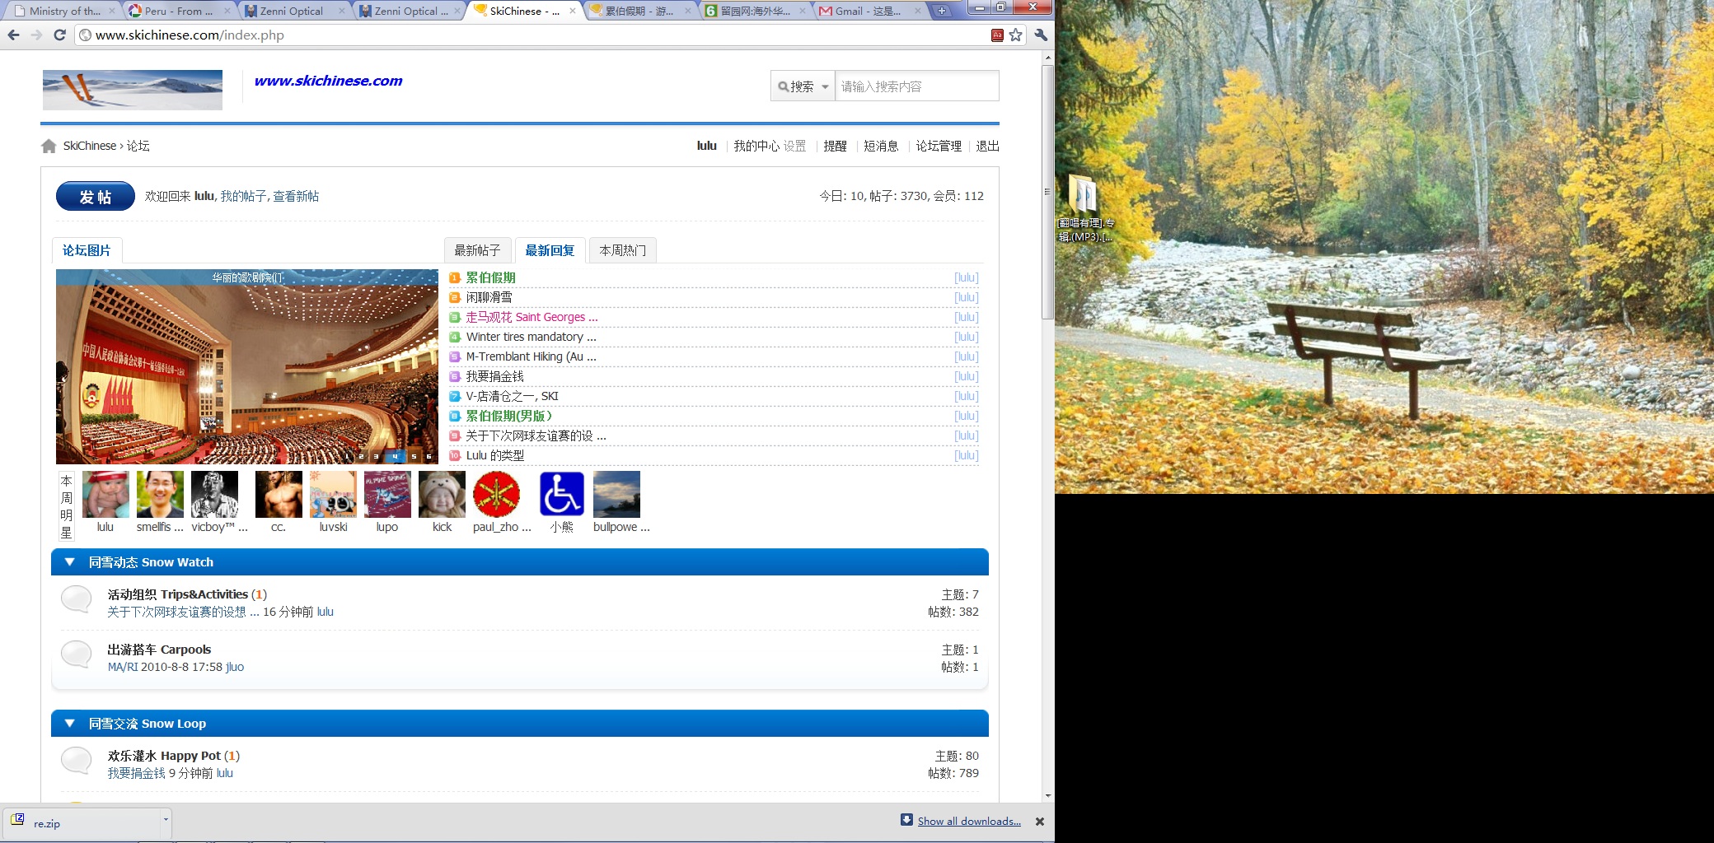Collapse the Snow Loop section
1714x843 pixels.
click(70, 724)
